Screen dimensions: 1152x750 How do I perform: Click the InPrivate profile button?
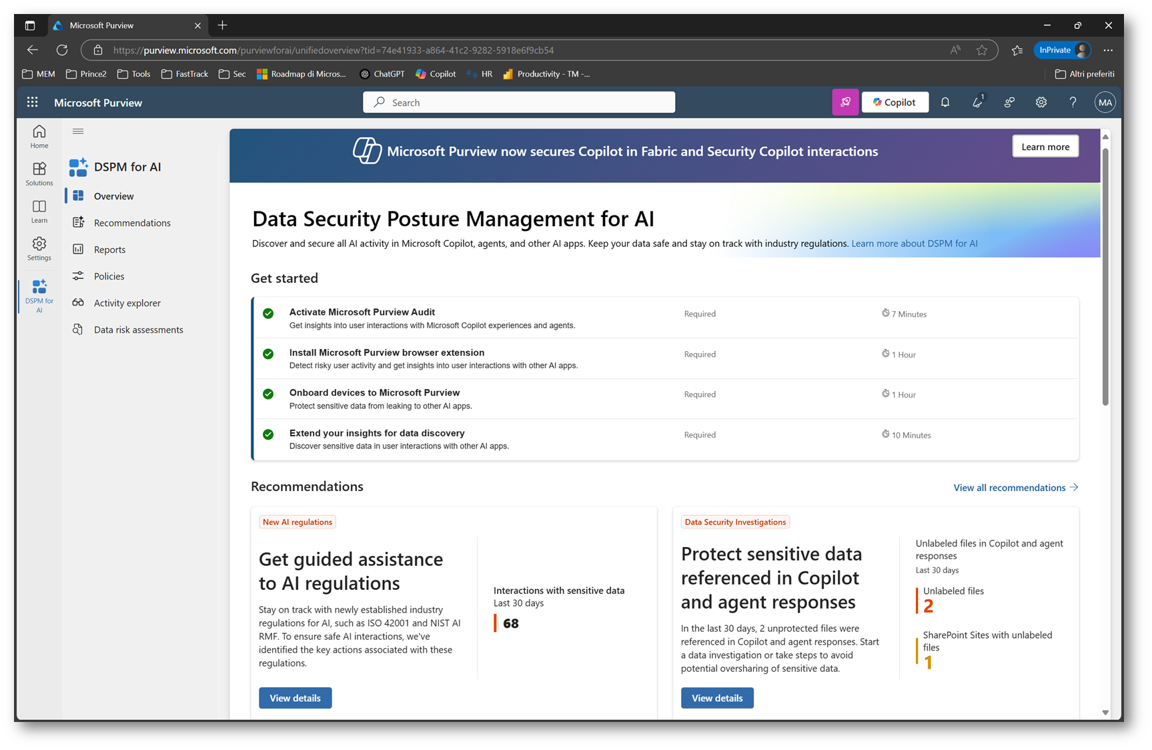click(1063, 50)
